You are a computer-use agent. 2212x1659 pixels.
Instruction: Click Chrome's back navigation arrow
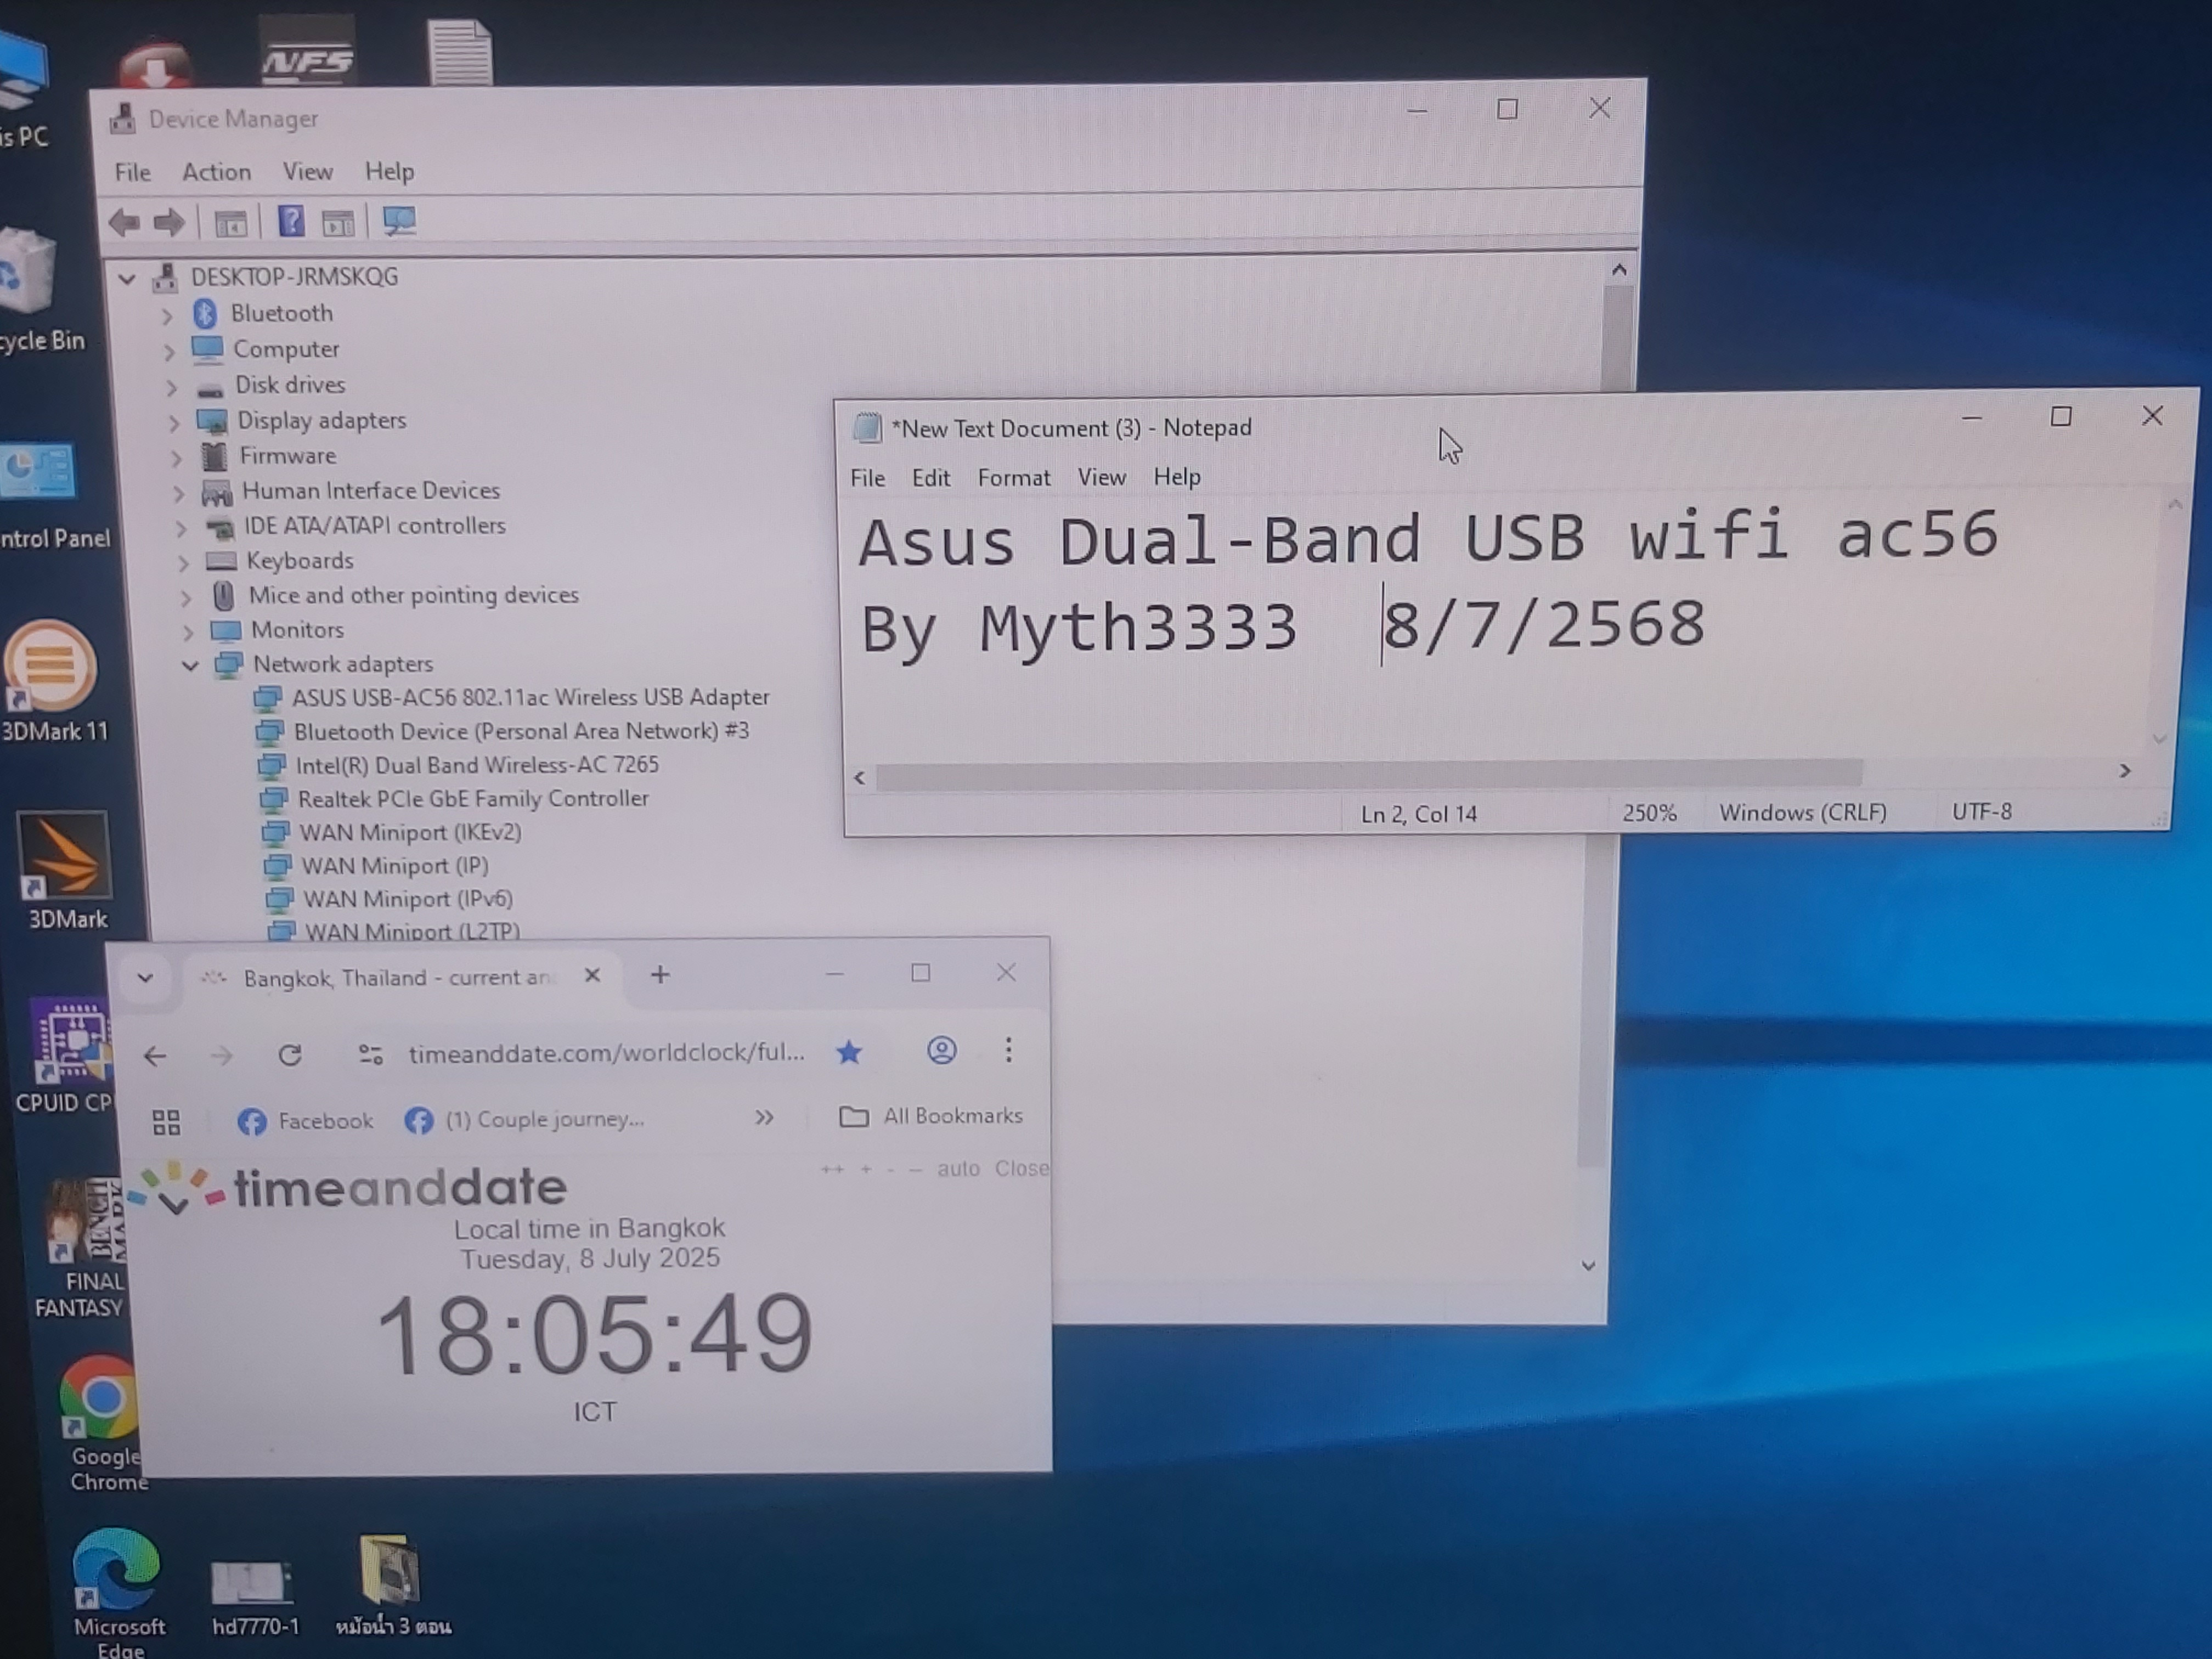coord(155,1056)
